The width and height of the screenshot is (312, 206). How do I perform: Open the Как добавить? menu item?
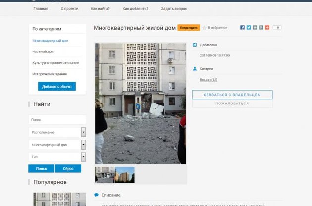coord(135,9)
